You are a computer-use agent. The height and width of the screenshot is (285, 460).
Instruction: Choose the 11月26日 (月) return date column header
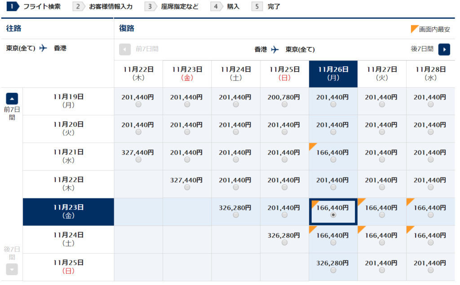coord(333,74)
